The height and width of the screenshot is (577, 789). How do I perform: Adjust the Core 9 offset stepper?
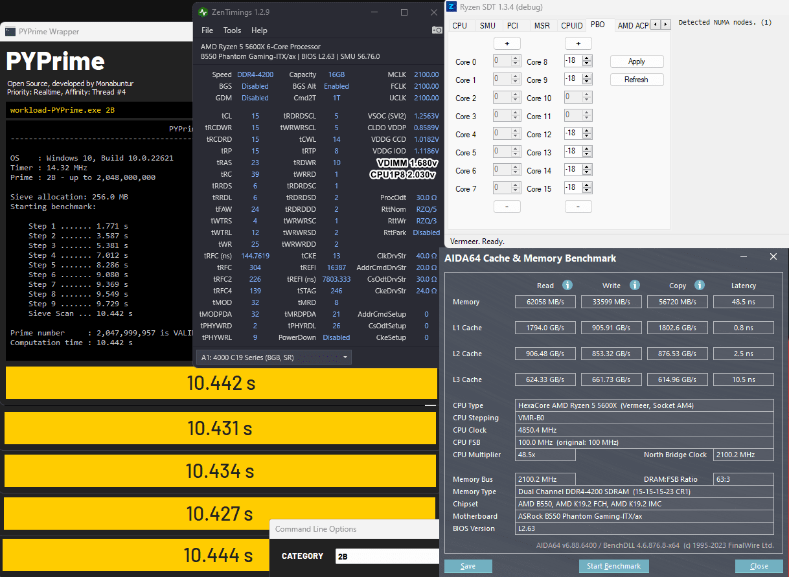[x=587, y=79]
